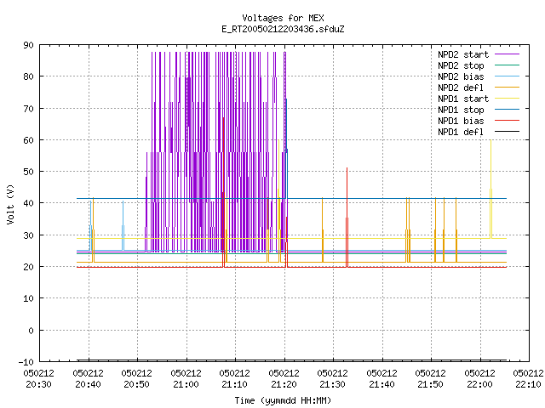Click the x-axis tick 050212 22:00

(480, 378)
